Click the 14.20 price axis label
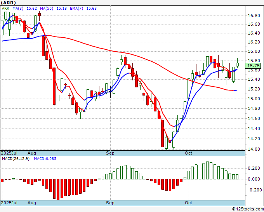This screenshot has width=264, height=212. tap(254, 139)
